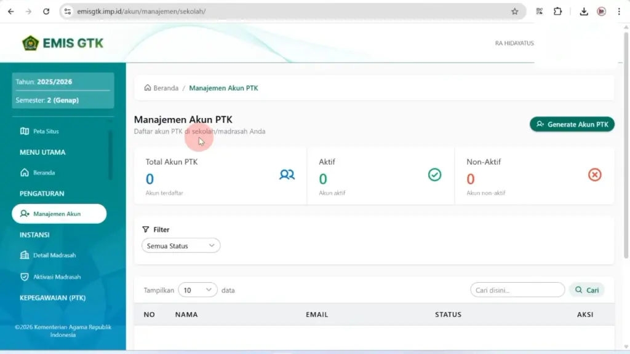Viewport: 630px width, 354px height.
Task: Click the Cari search button
Action: coord(586,290)
